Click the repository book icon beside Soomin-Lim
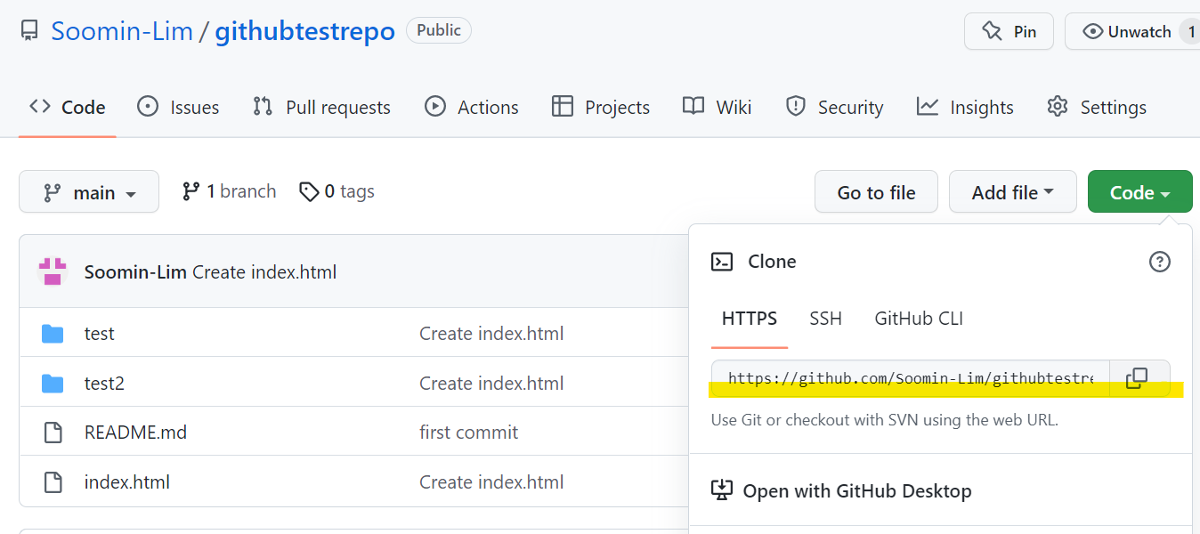Image resolution: width=1200 pixels, height=534 pixels. click(29, 32)
